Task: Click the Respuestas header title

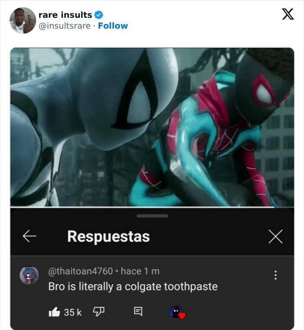Action: coord(109,237)
